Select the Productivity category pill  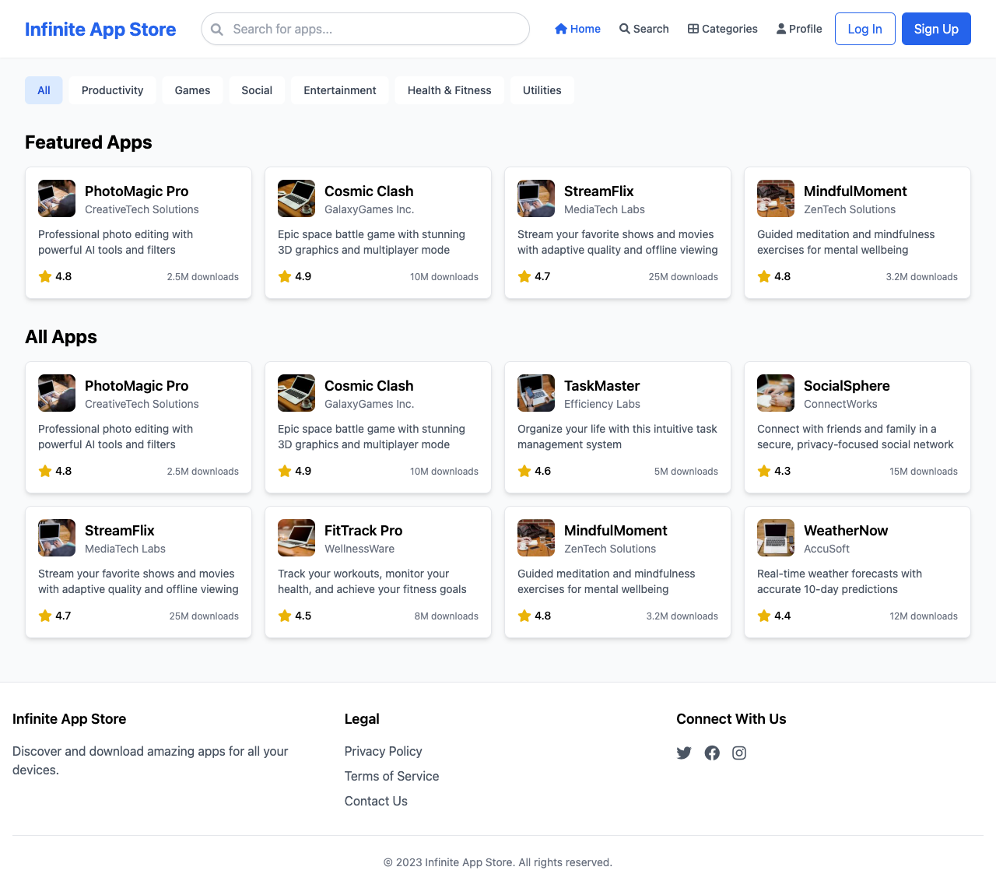pos(112,90)
